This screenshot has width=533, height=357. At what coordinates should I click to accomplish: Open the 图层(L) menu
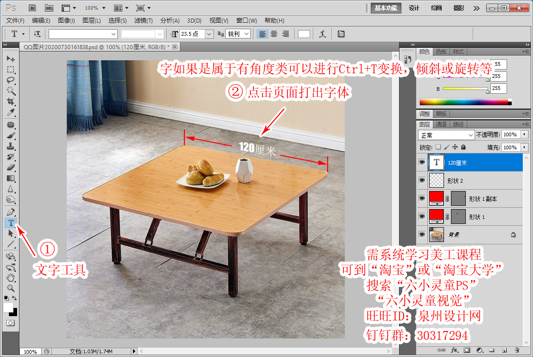click(x=91, y=21)
